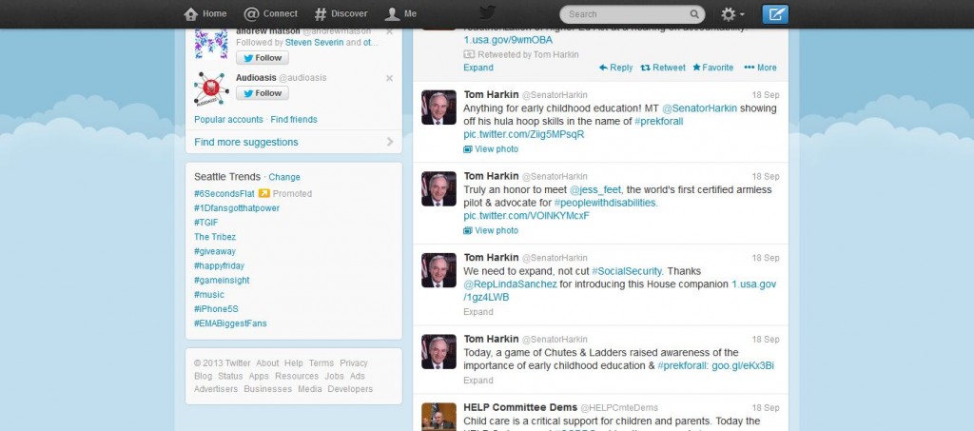Follow andrew matson

(263, 58)
